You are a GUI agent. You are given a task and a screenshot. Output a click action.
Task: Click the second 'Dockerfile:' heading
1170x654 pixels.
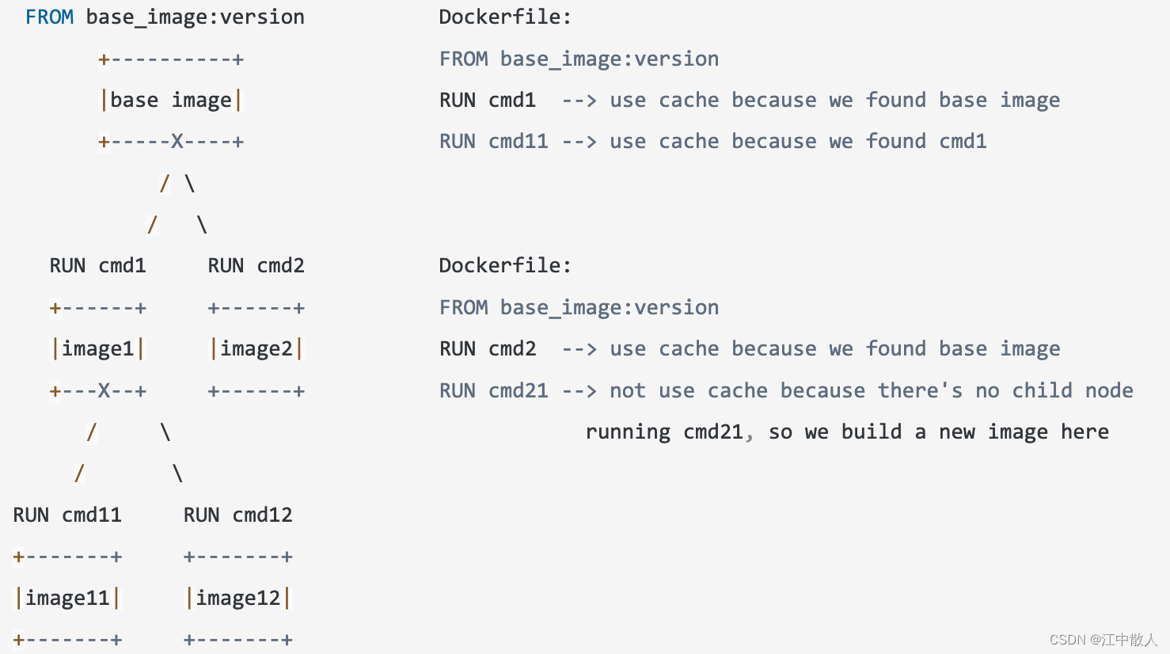[505, 266]
